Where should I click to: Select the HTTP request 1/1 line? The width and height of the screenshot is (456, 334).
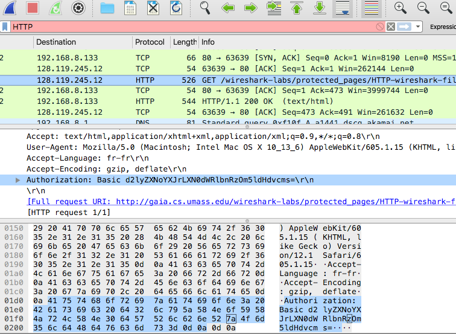(x=69, y=213)
